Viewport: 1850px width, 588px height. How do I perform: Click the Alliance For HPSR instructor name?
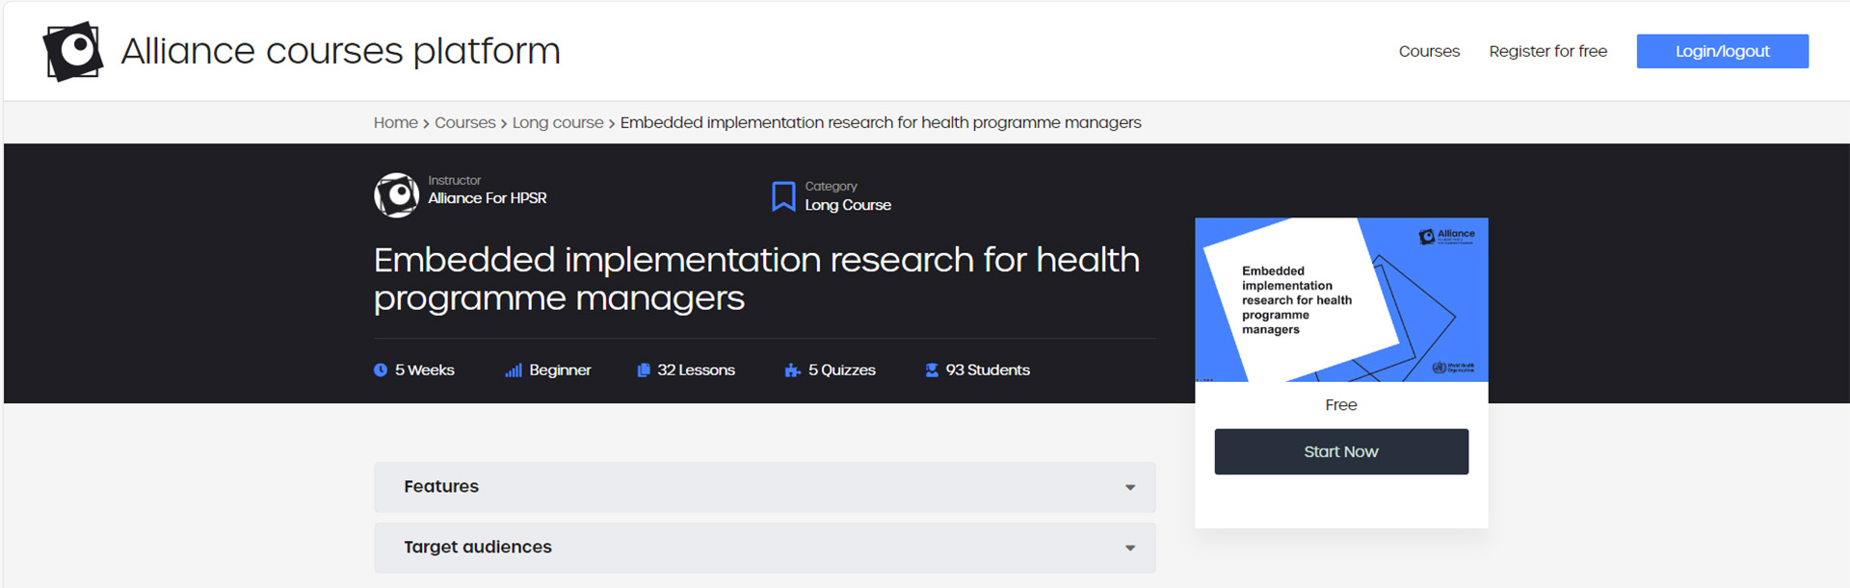[488, 198]
